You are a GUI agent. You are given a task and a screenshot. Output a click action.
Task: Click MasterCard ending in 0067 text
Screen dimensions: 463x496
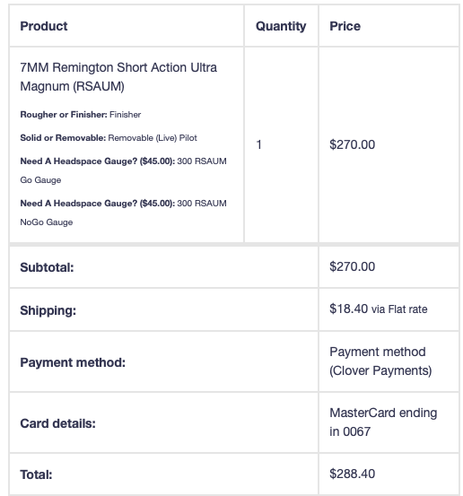[x=383, y=422]
